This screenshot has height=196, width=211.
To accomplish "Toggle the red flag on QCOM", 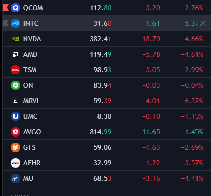I will click(6, 8).
